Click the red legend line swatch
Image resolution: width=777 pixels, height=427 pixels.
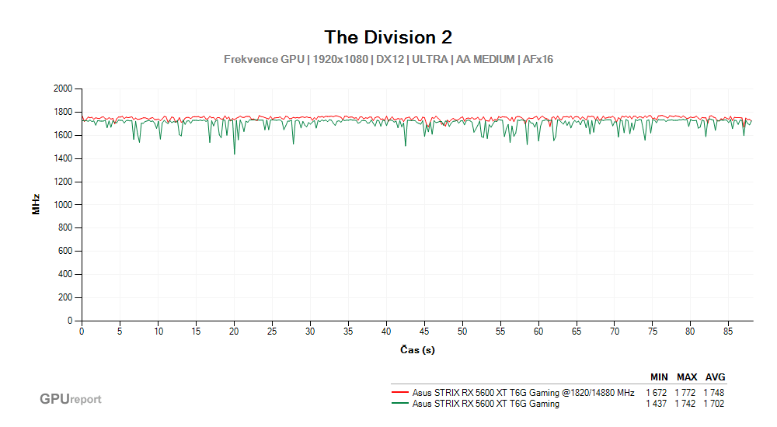[x=400, y=392]
